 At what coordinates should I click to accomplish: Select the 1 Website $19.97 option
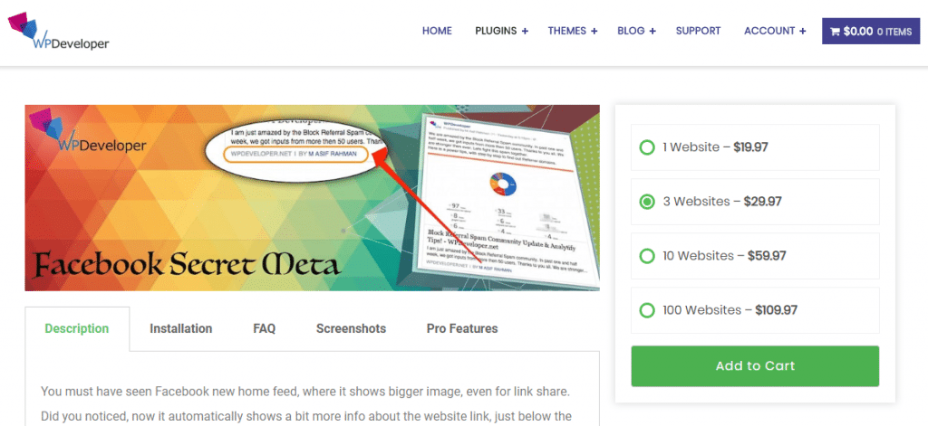coord(647,147)
